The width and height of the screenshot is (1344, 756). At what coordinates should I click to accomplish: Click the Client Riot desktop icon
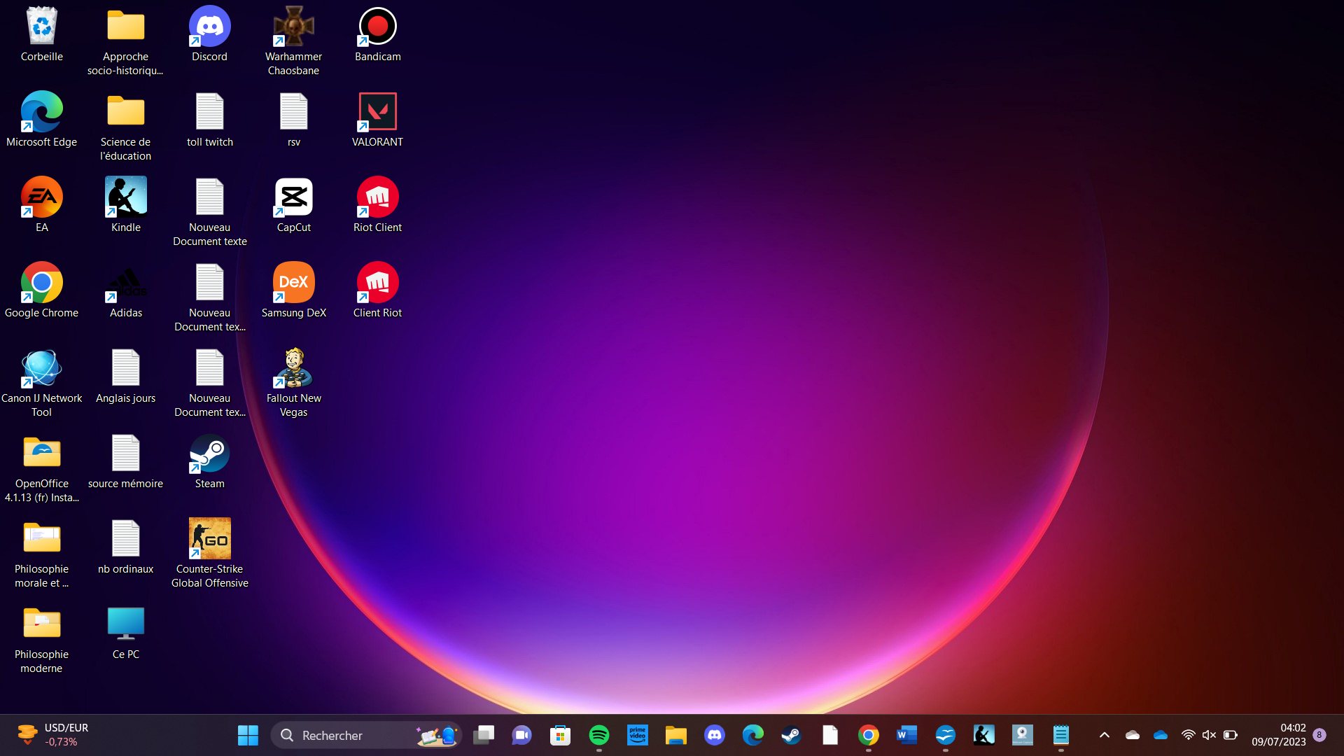click(378, 290)
